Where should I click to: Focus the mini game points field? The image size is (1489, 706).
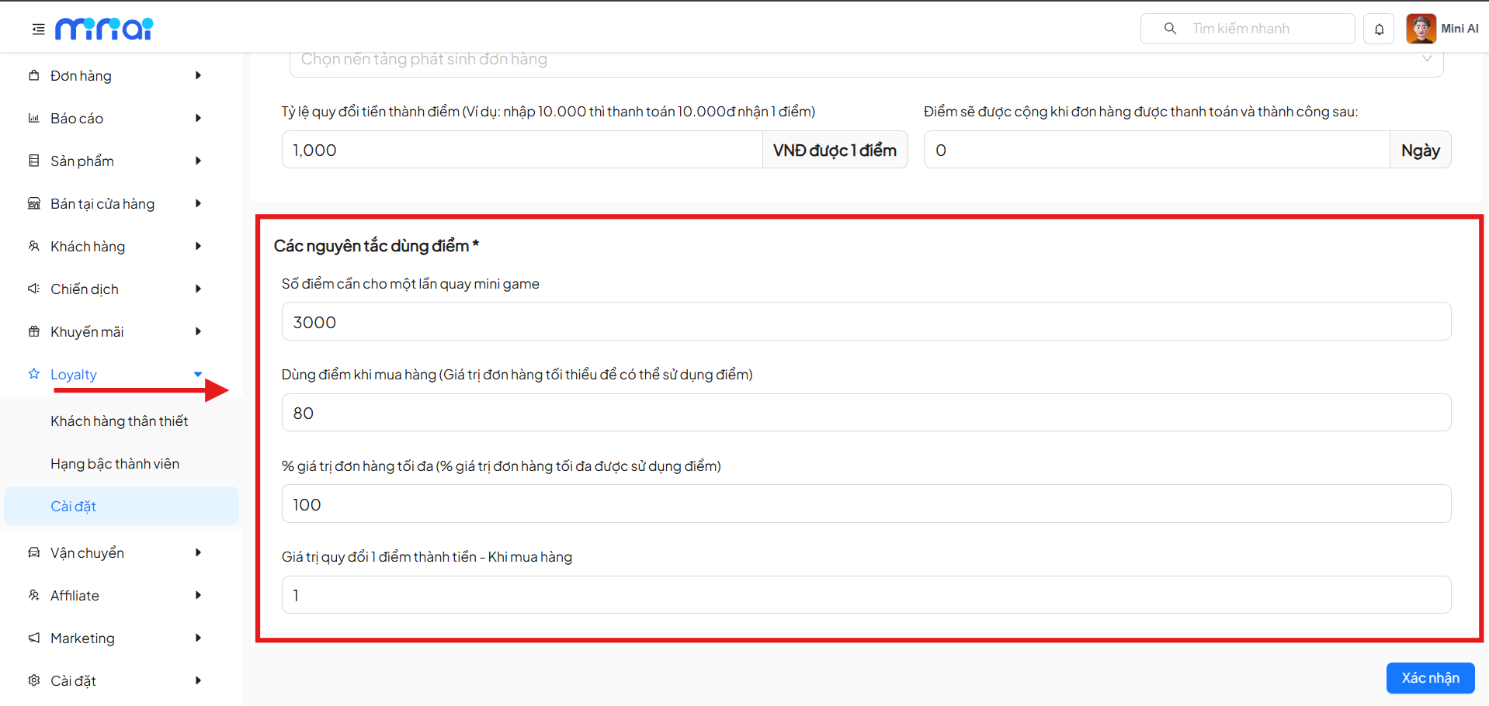click(x=866, y=322)
